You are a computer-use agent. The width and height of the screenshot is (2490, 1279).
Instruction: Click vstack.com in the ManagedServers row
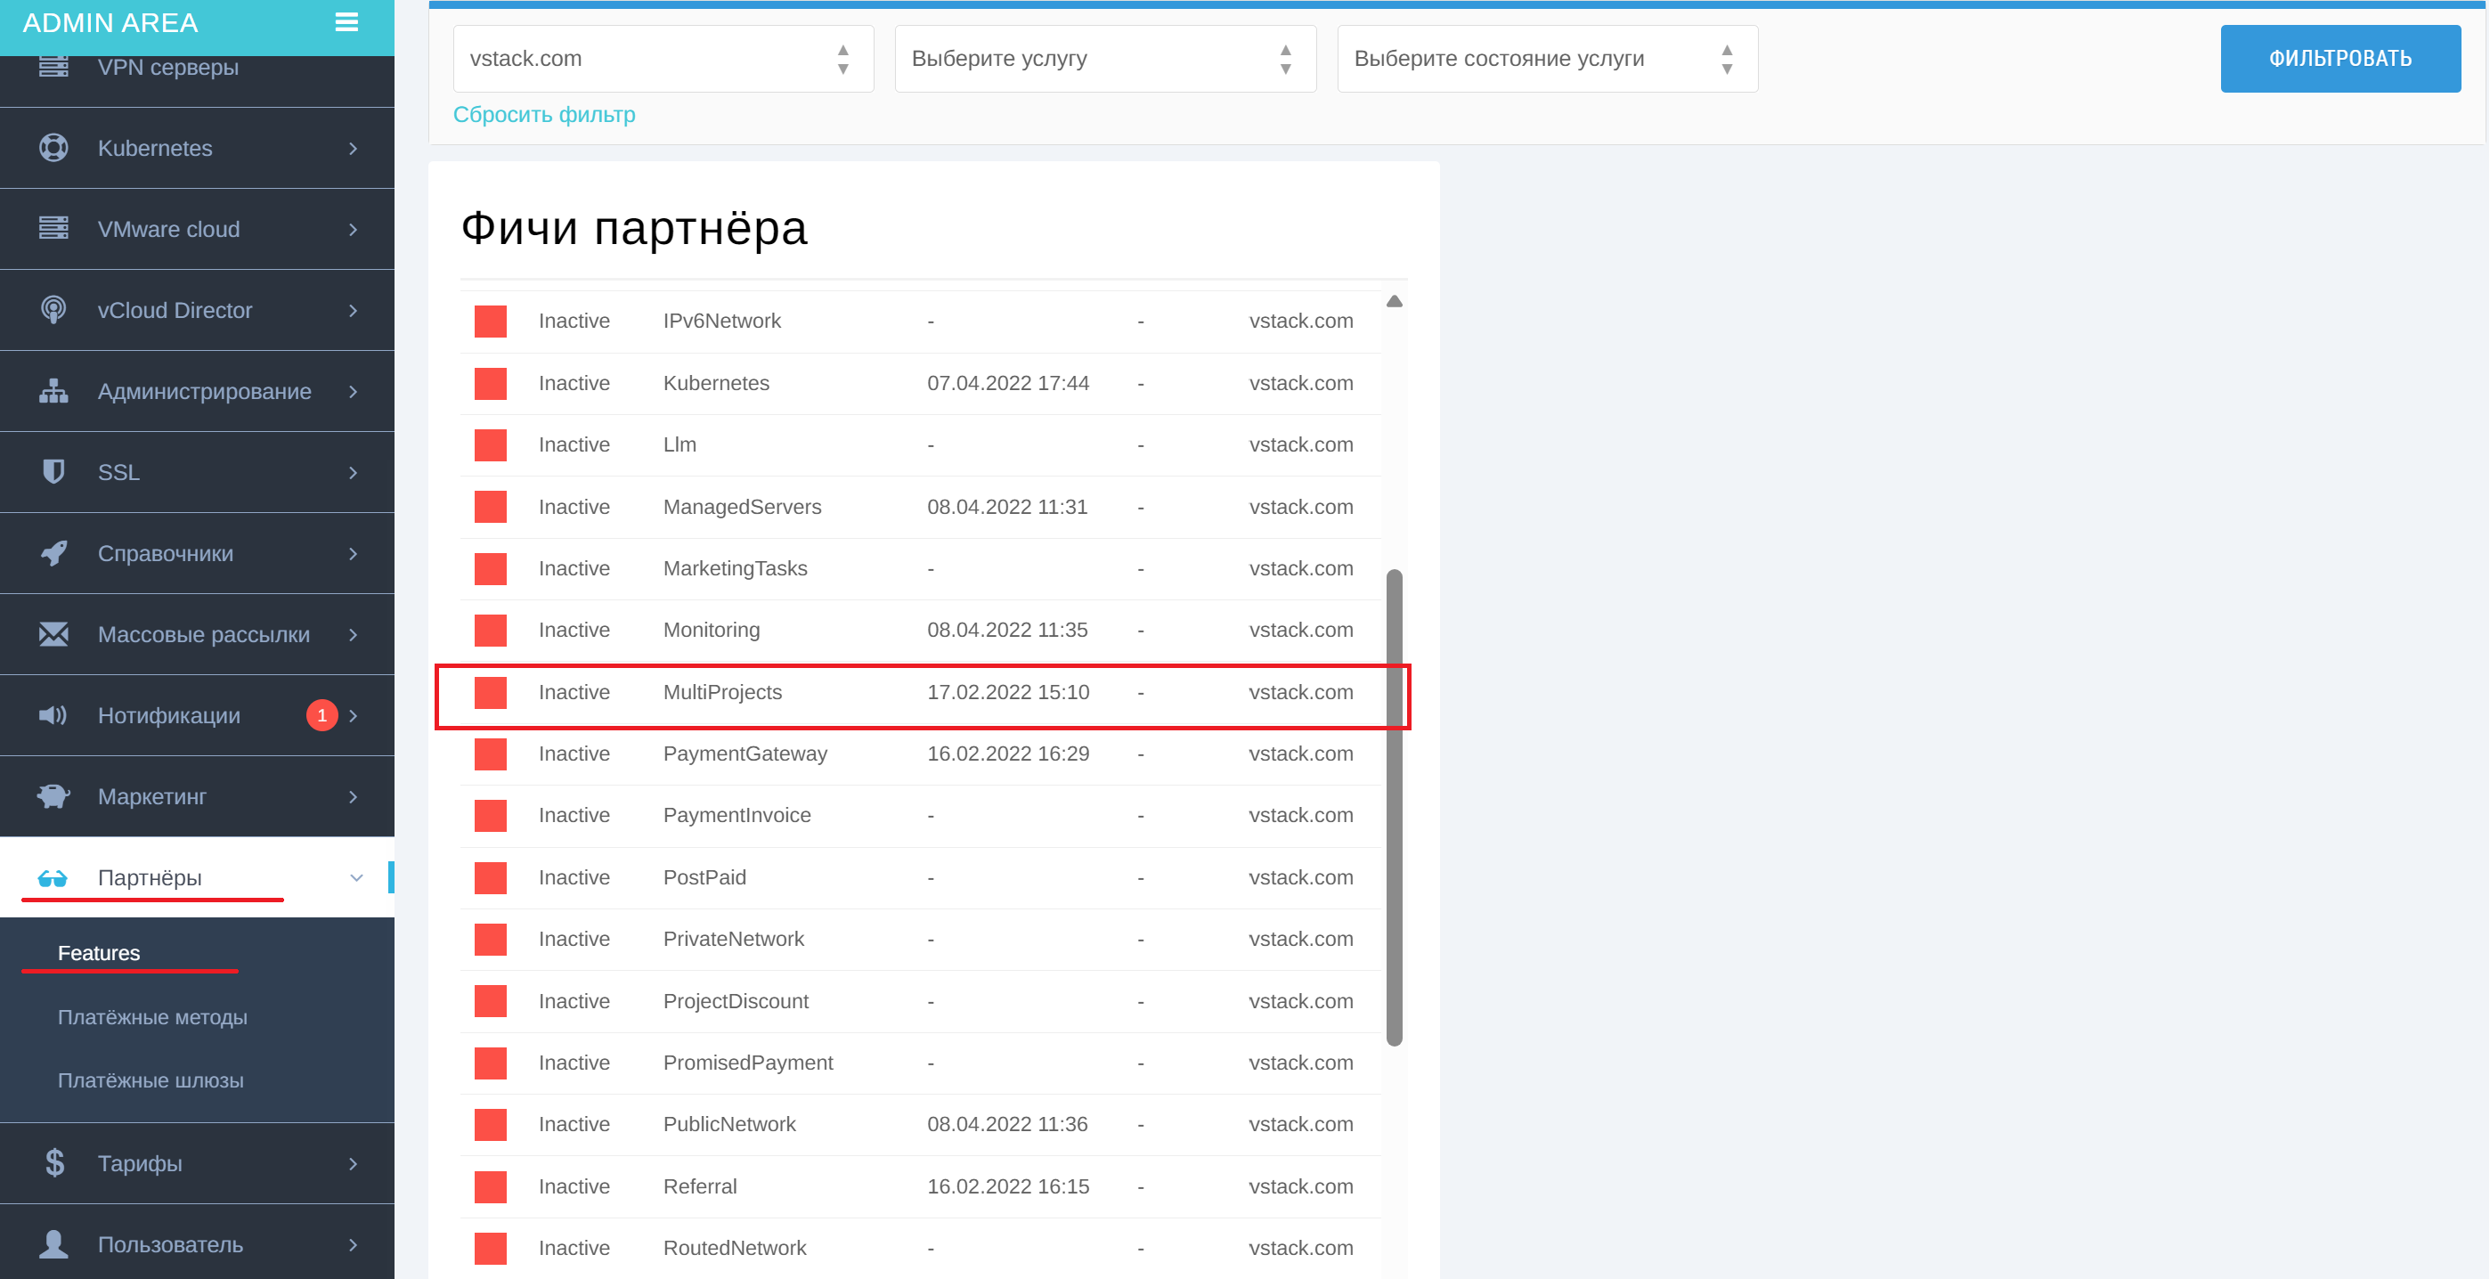click(x=1301, y=507)
